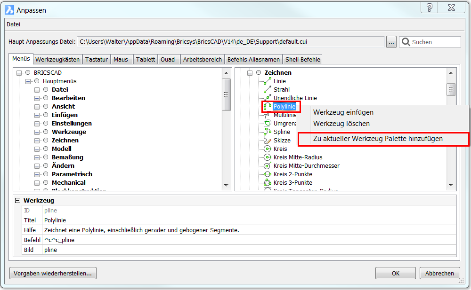This screenshot has width=471, height=290.
Task: Select the Mechanical menu tree item
Action: 68,182
